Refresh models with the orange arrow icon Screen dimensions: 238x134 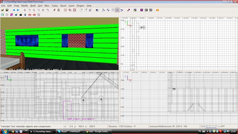[x=157, y=10]
